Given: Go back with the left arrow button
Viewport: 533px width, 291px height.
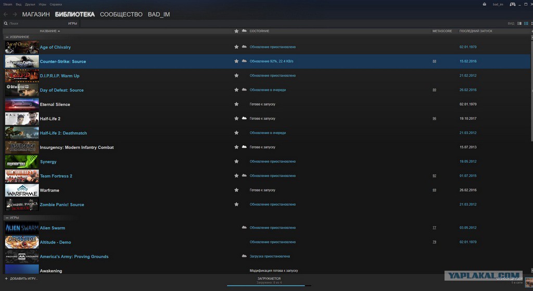Looking at the screenshot, I should click(5, 14).
